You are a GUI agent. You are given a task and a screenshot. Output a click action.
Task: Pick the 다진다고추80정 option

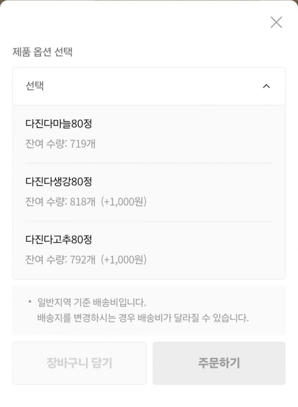click(59, 240)
